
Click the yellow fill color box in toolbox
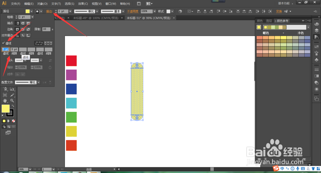pos(5,108)
